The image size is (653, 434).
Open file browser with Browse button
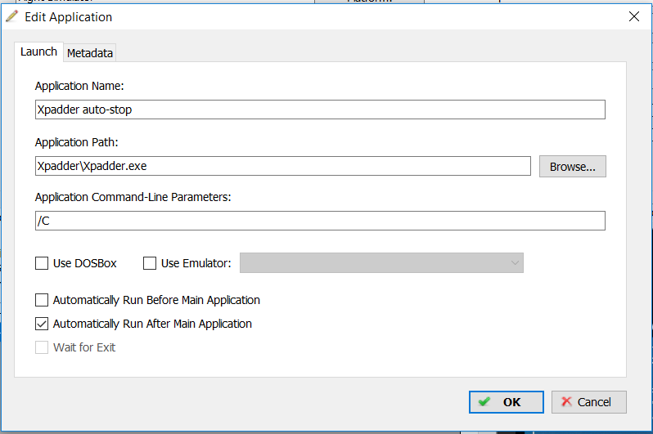pos(572,167)
